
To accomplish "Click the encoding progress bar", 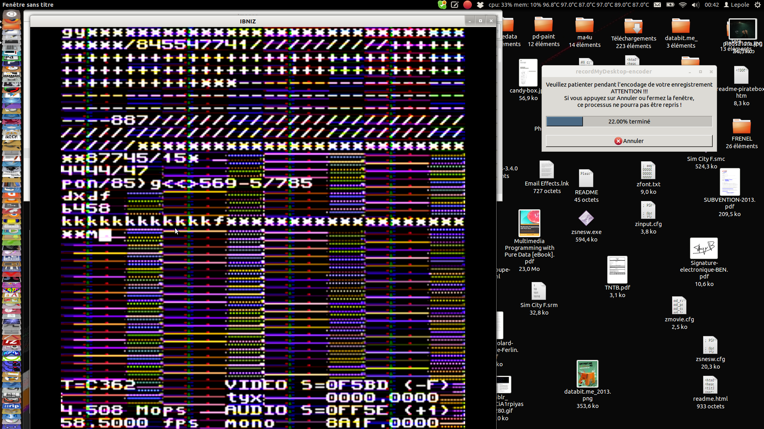I will click(629, 122).
